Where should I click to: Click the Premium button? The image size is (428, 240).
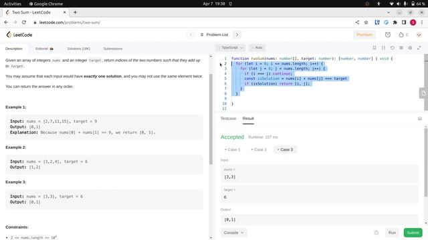coord(364,35)
